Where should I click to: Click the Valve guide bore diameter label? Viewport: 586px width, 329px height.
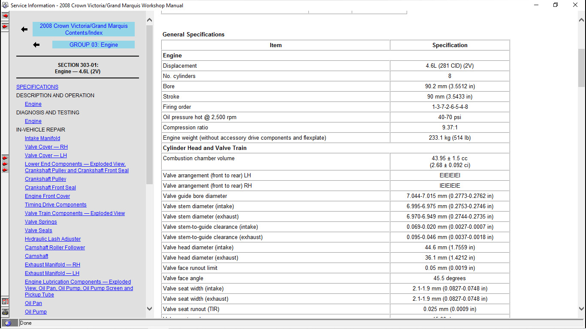pos(195,196)
